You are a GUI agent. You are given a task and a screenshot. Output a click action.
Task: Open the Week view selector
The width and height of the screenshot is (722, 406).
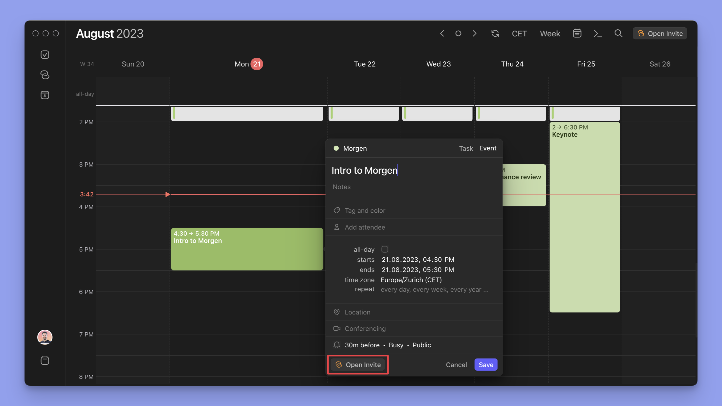click(550, 34)
